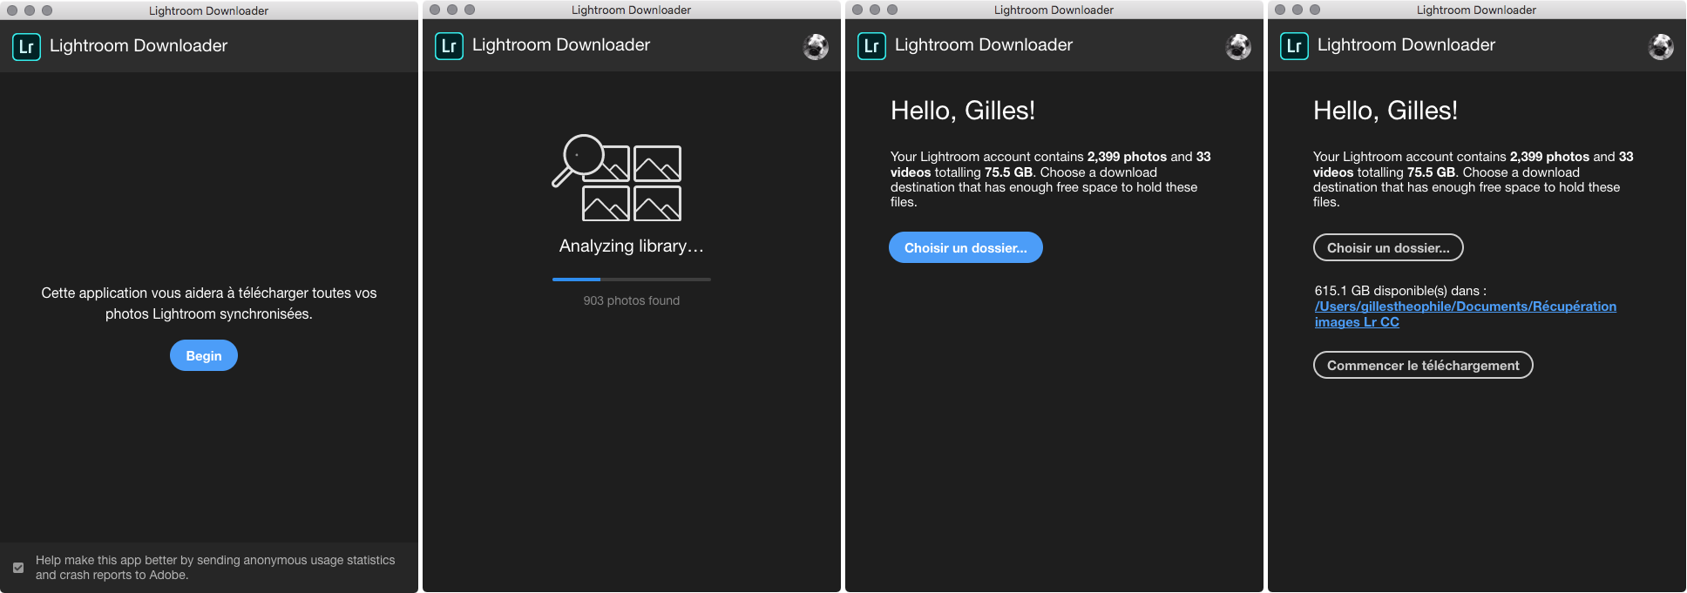The image size is (1687, 593).
Task: Click the Lr logo in the Analyzing library window
Action: (x=449, y=45)
